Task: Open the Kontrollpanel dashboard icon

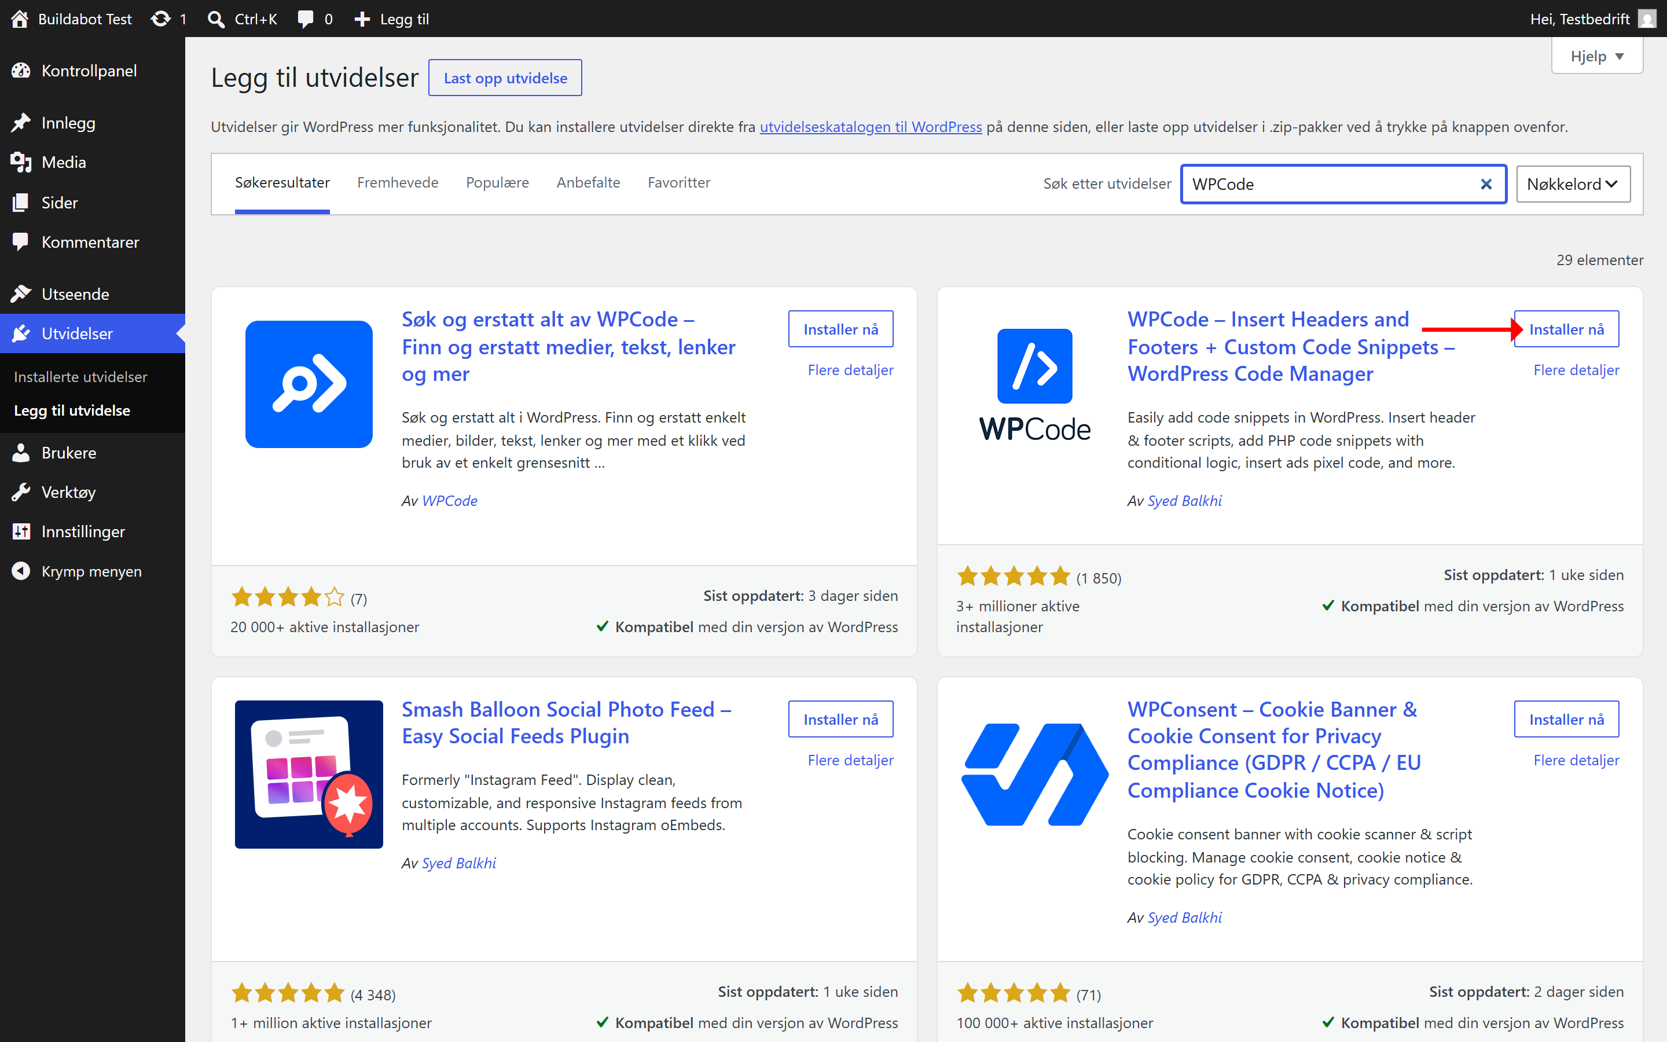Action: 21,71
